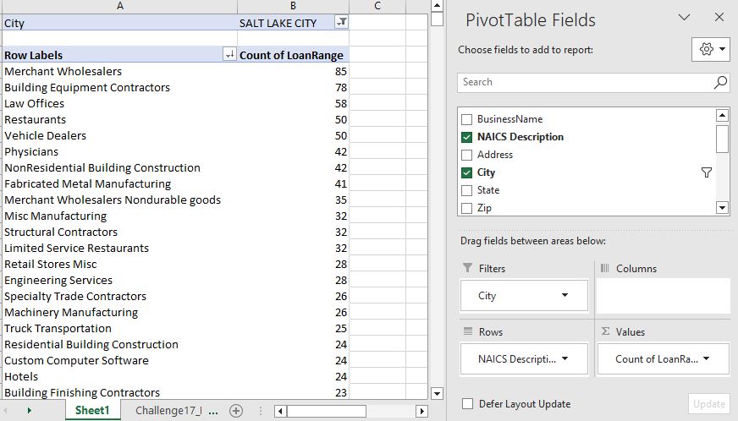Expand the City dropdown in Filters area
Image resolution: width=738 pixels, height=421 pixels.
click(565, 295)
